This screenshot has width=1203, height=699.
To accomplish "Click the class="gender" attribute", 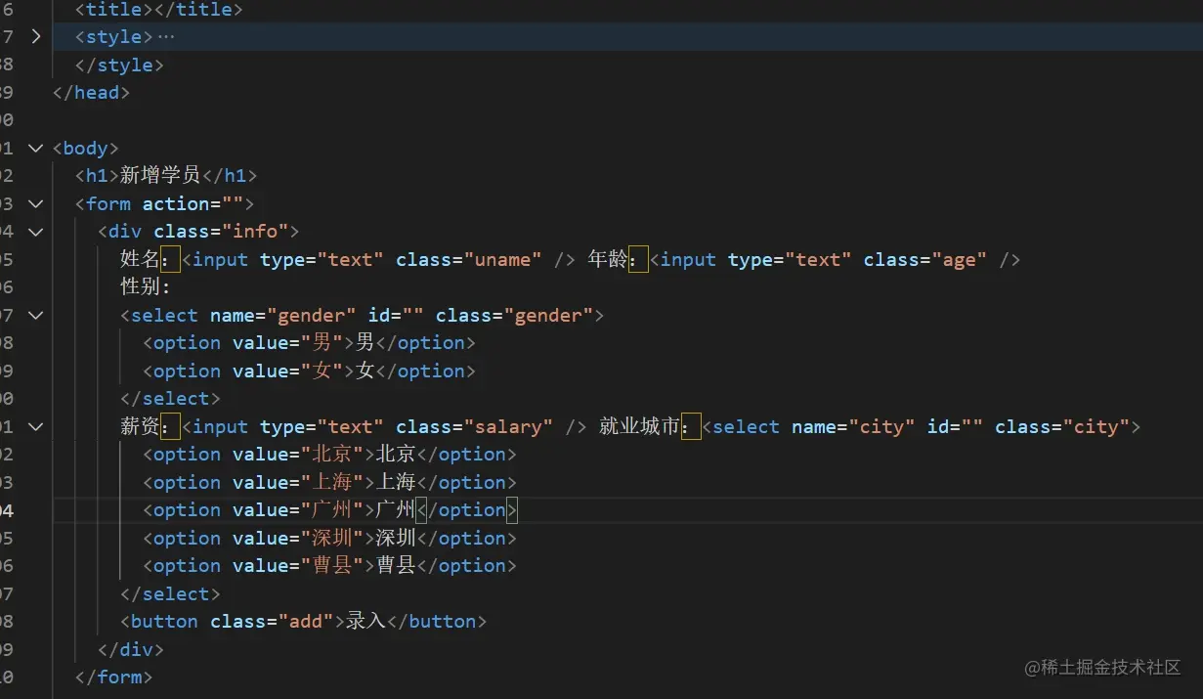I will coord(514,316).
